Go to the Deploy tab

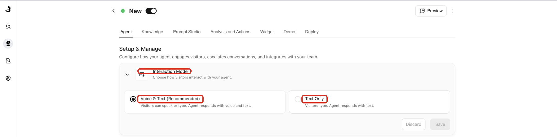pos(312,32)
